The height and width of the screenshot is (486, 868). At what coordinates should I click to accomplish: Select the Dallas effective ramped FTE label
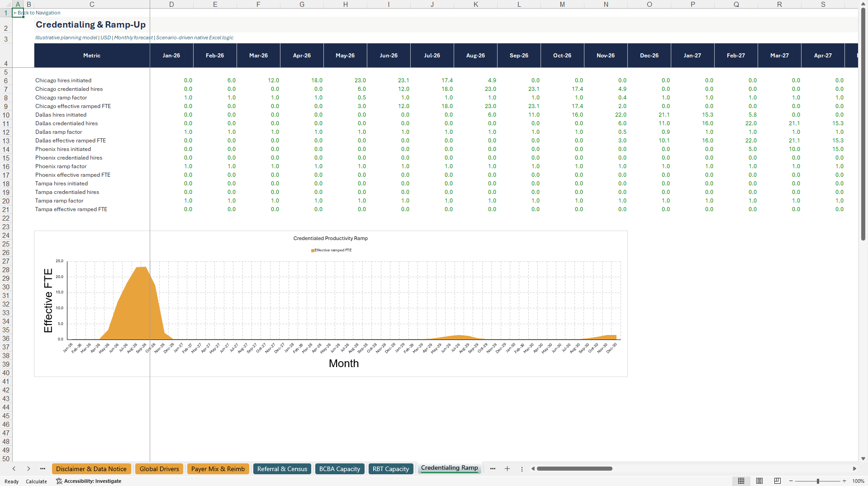tap(71, 141)
